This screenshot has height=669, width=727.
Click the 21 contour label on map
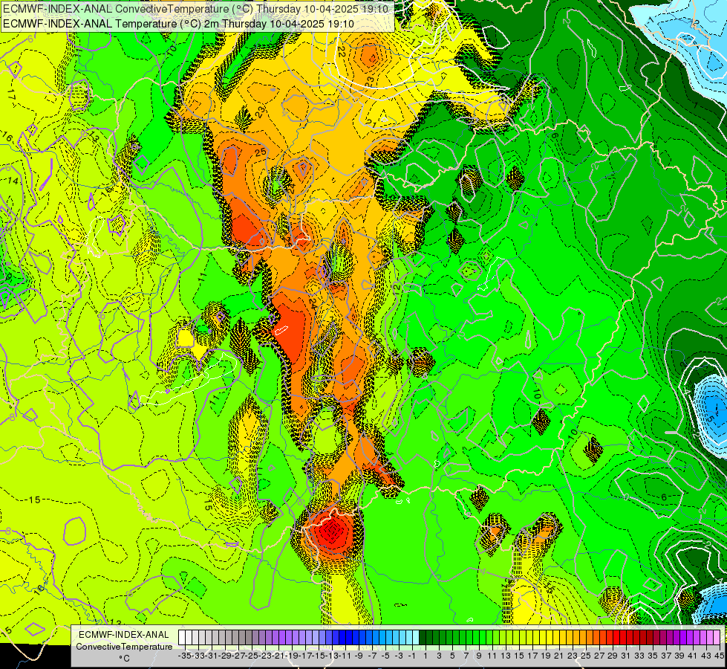(x=371, y=124)
